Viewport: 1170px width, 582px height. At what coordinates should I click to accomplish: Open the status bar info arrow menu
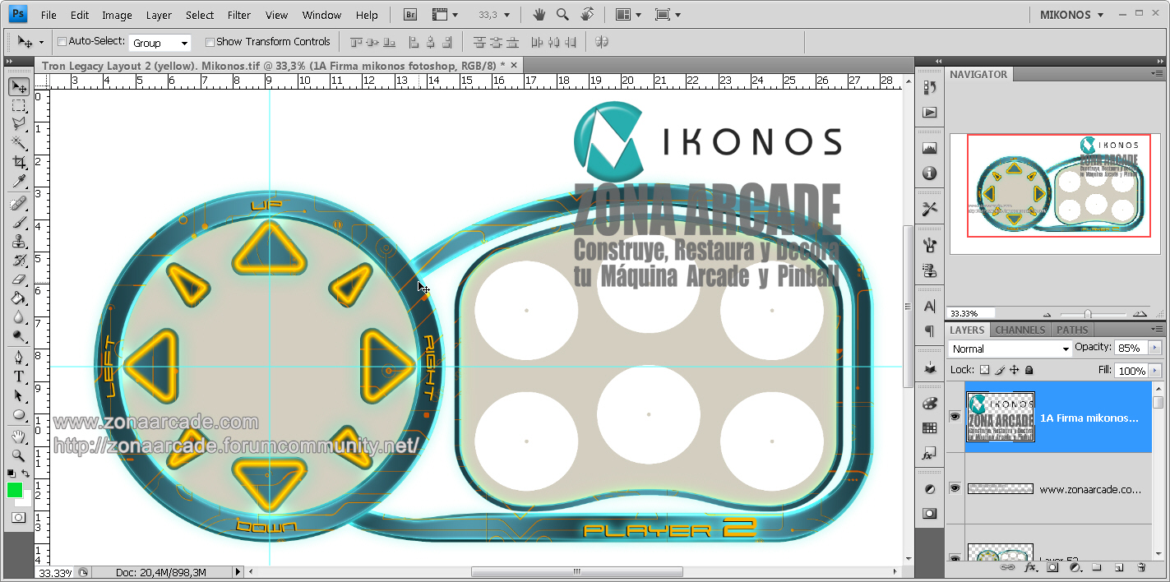coord(238,572)
